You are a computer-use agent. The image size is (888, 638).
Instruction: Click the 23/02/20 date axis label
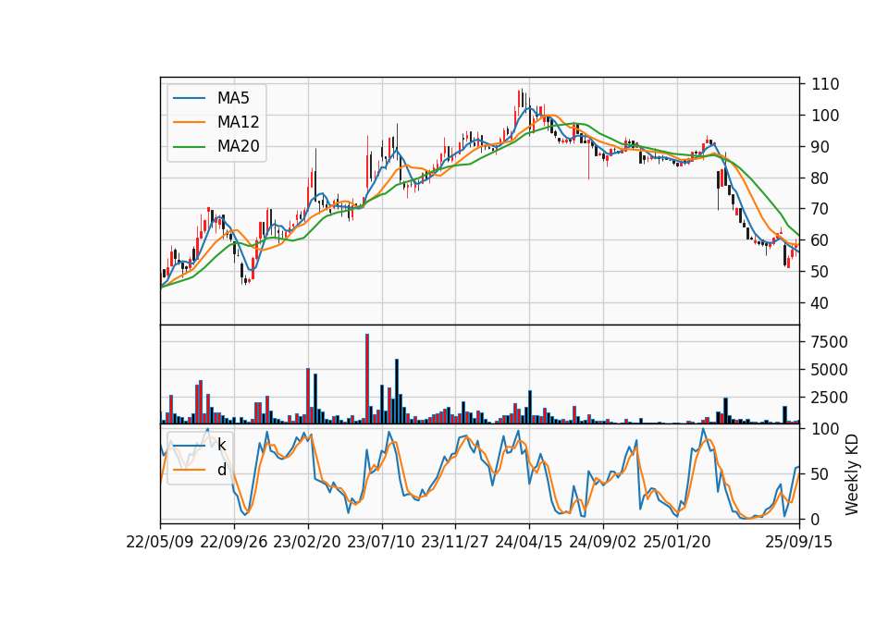pos(307,542)
